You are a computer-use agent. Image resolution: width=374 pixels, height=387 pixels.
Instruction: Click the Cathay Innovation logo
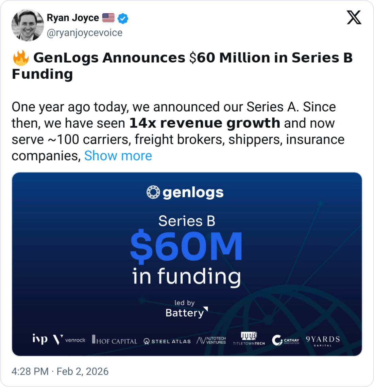286,340
